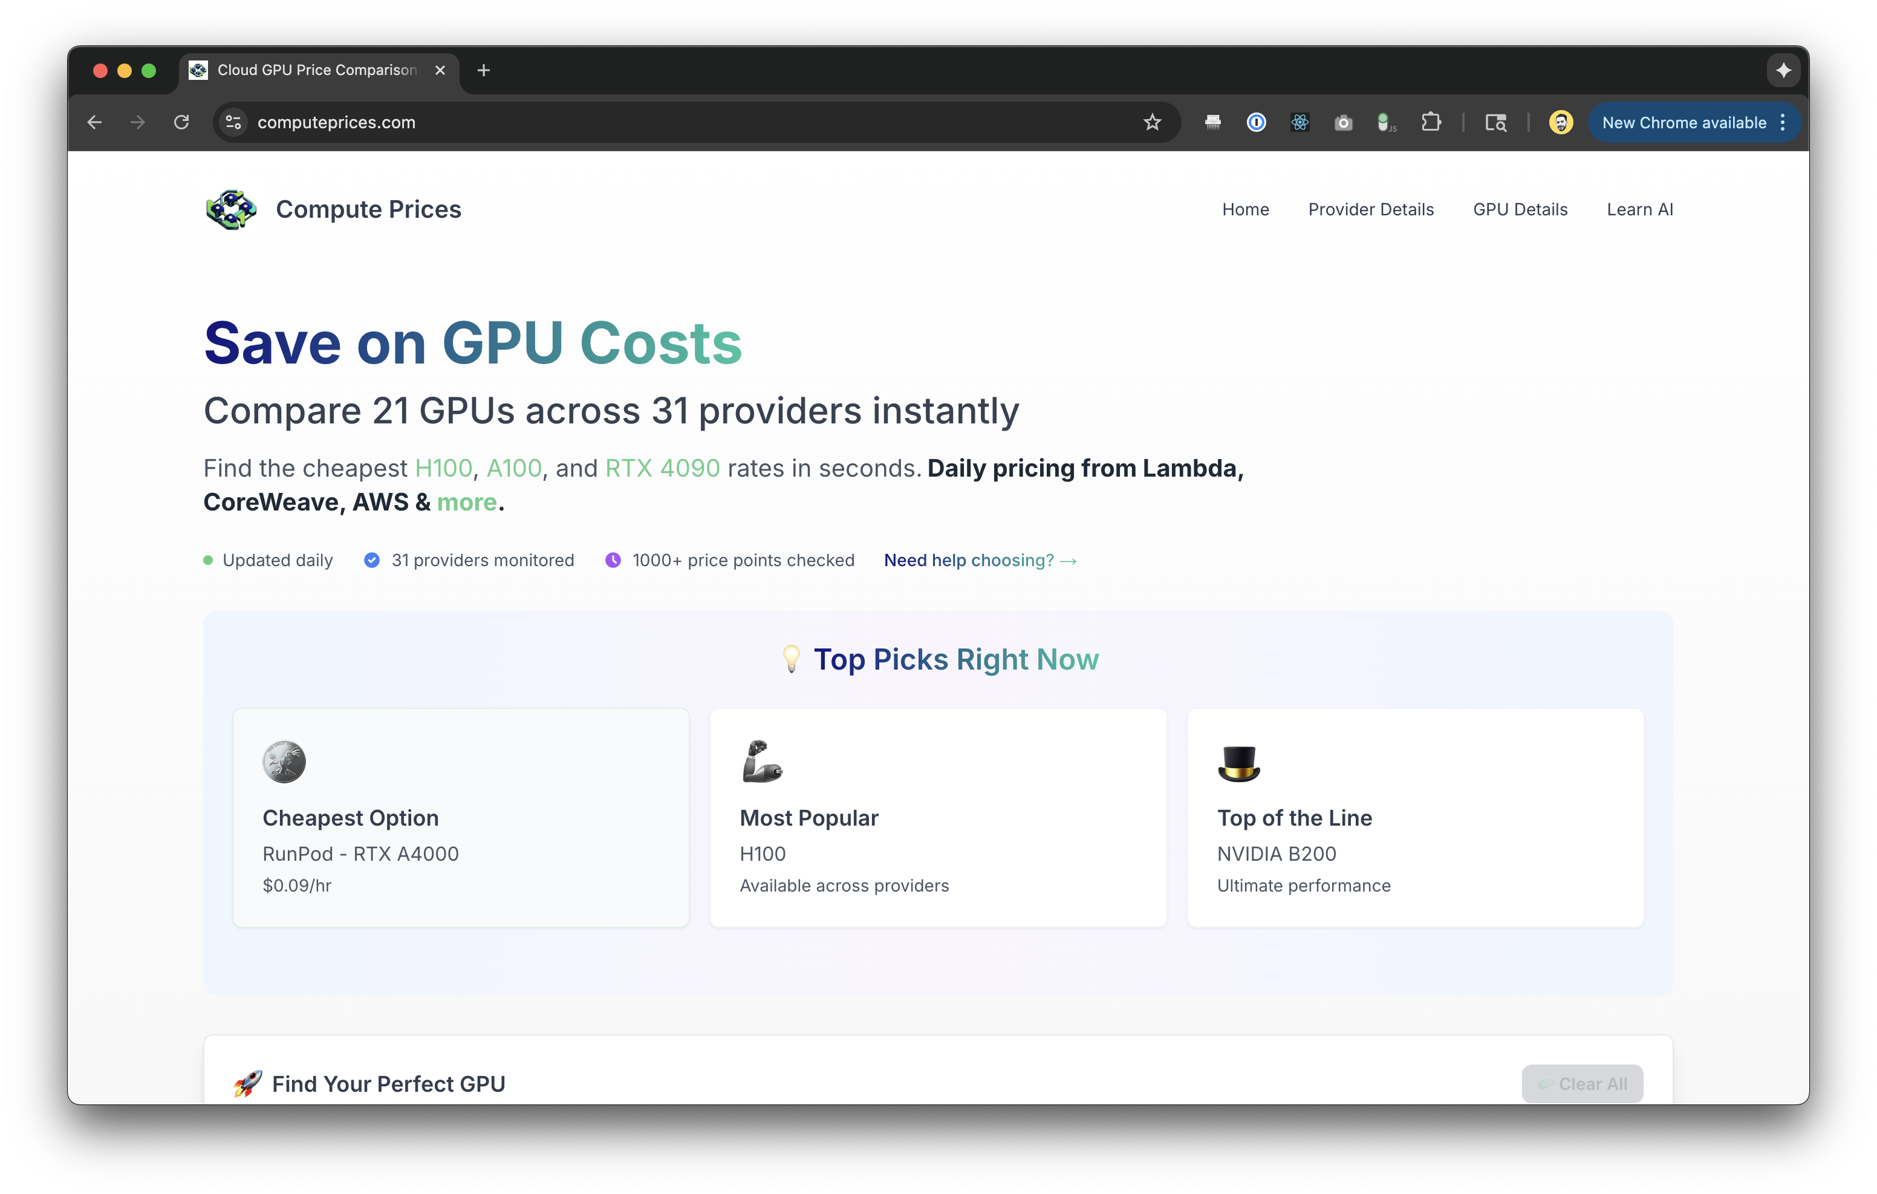Click the '$0.09/hr' price text
Viewport: 1877px width, 1194px height.
coord(297,885)
